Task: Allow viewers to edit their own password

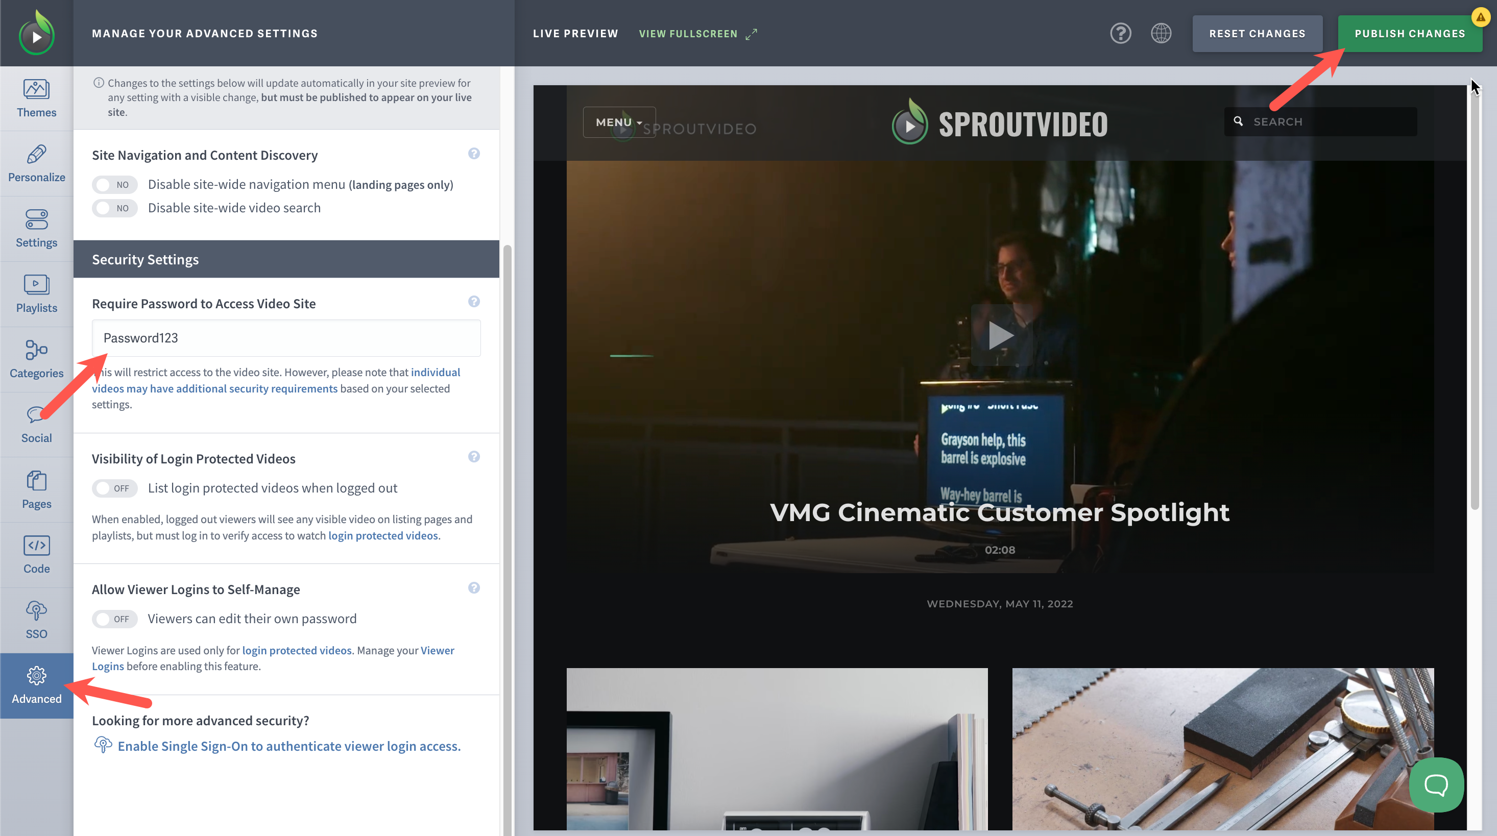Action: 114,619
